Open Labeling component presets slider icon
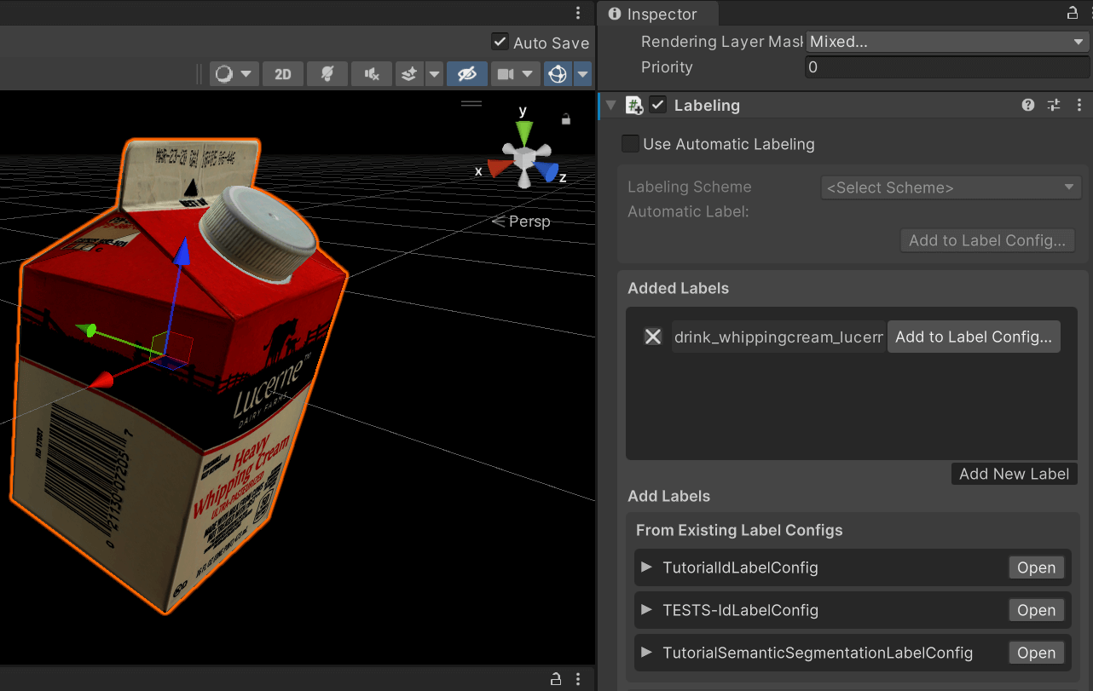This screenshot has width=1093, height=691. point(1054,105)
